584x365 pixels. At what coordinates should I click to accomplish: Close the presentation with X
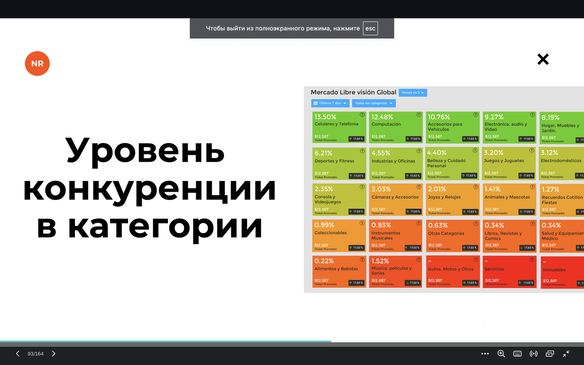(x=543, y=59)
